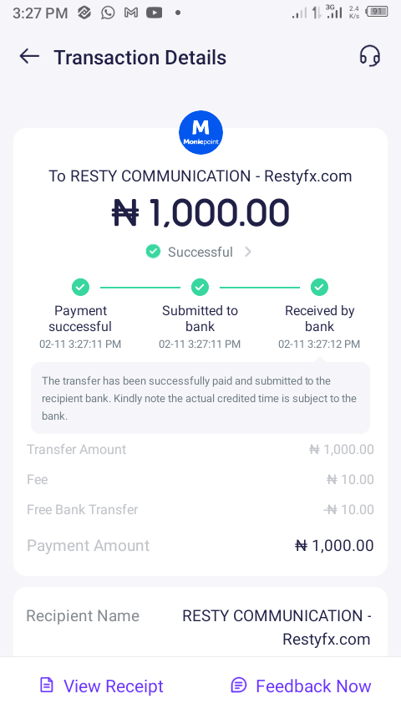Tap the Feedback Now chat icon
Screen dimensions: 401x714
(x=239, y=685)
